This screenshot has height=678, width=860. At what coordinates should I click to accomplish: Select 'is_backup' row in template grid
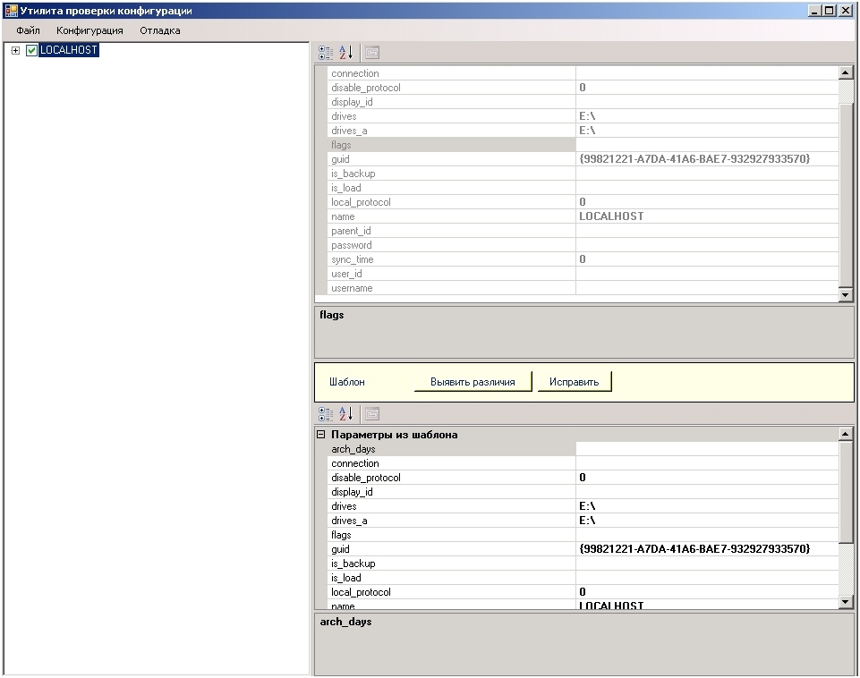coord(583,564)
